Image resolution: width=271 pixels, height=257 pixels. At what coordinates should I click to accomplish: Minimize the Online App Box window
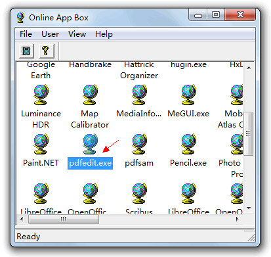(x=198, y=15)
